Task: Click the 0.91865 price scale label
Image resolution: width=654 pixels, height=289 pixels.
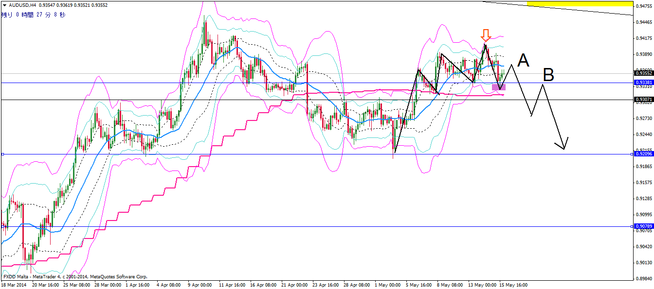Action: pos(644,167)
